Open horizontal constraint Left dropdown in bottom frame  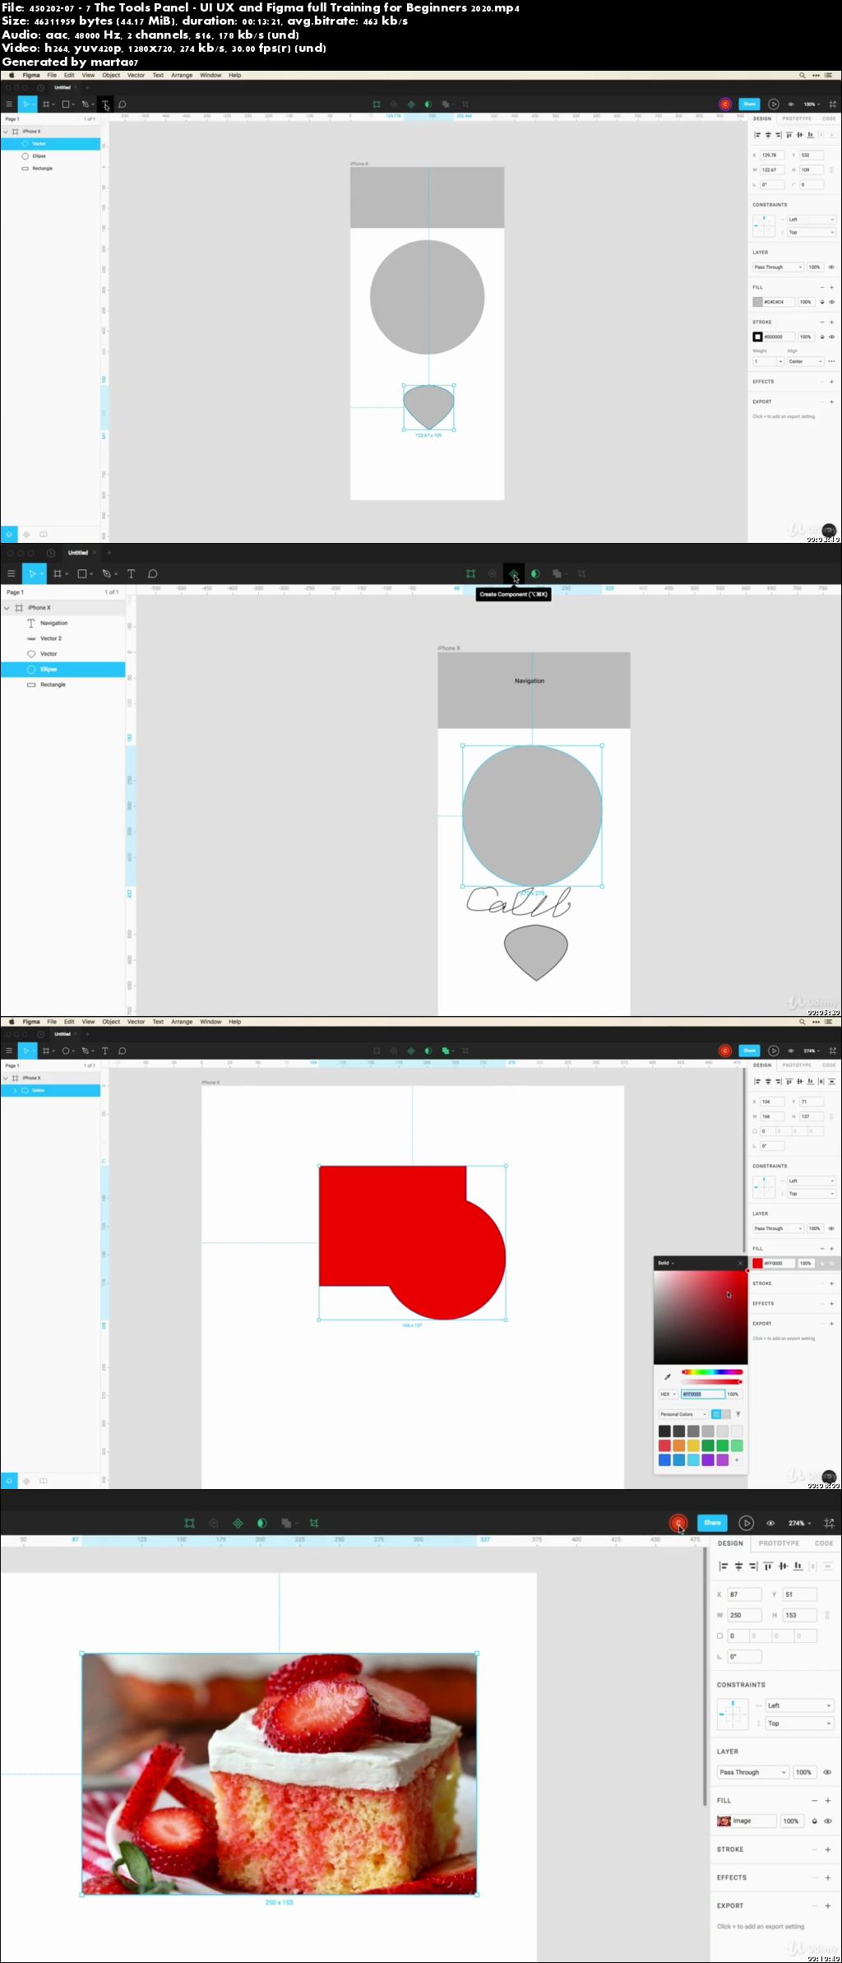point(800,1705)
